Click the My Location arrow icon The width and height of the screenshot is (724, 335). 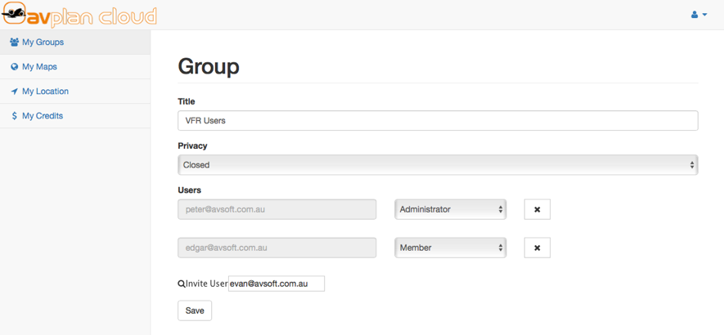coord(14,92)
